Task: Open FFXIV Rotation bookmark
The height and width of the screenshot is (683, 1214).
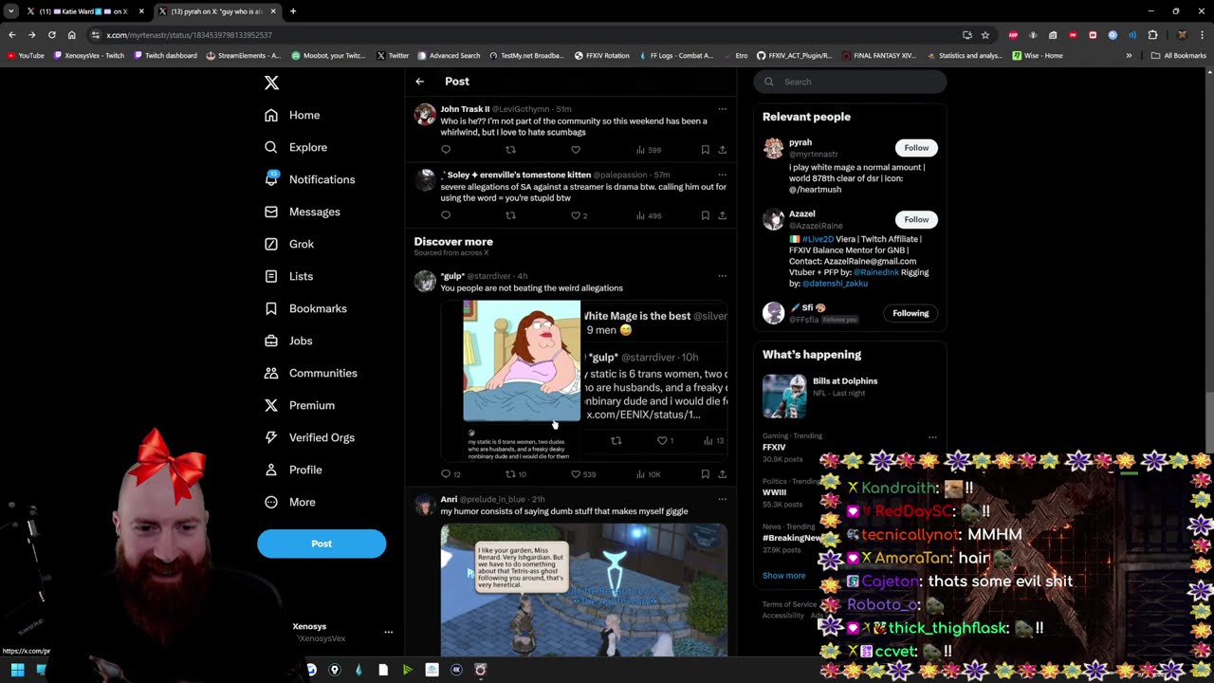Action: (x=601, y=56)
